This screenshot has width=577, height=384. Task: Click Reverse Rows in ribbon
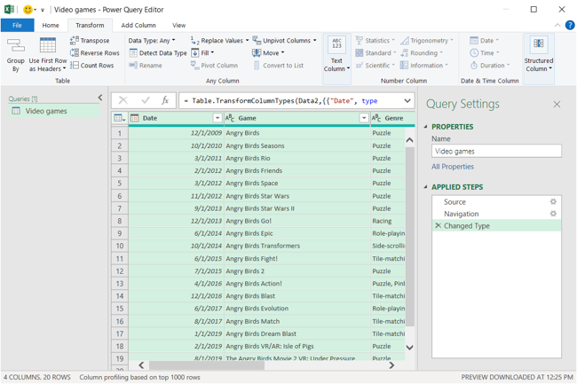coord(95,53)
